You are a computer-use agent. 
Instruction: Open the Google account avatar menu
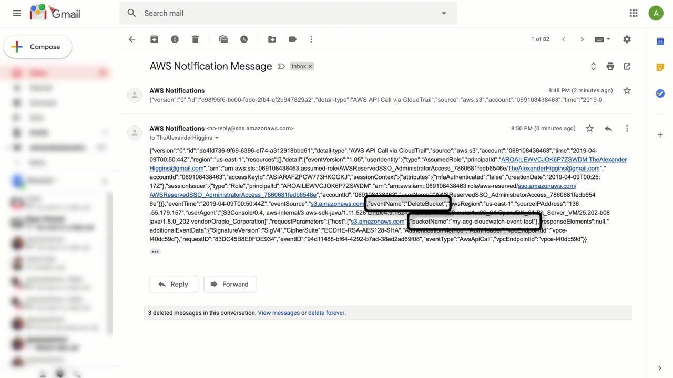pos(656,13)
